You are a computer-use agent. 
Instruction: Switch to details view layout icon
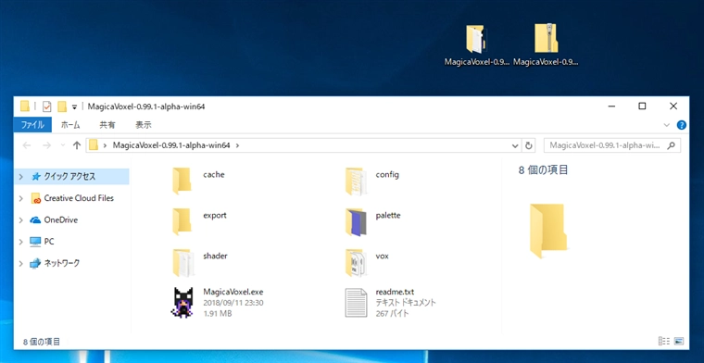pos(664,341)
